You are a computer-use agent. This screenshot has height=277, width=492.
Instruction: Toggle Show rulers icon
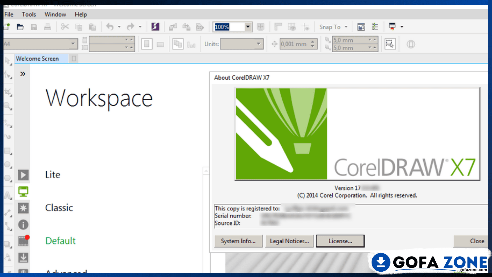point(278,27)
